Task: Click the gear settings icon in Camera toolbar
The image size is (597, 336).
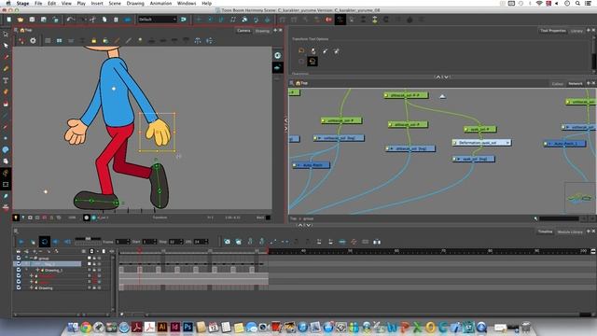Action: [34, 41]
